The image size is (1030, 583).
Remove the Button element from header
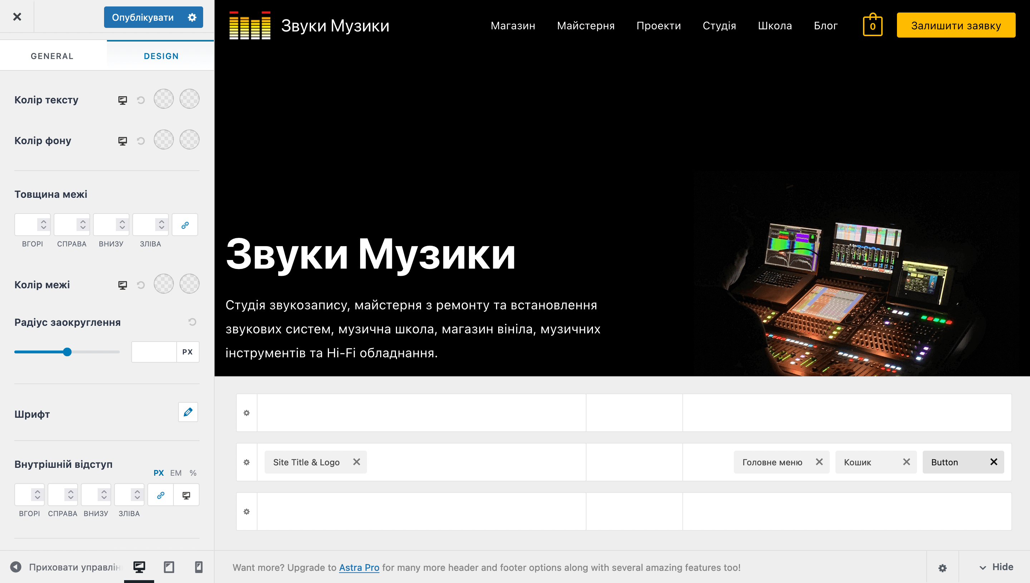click(x=994, y=462)
